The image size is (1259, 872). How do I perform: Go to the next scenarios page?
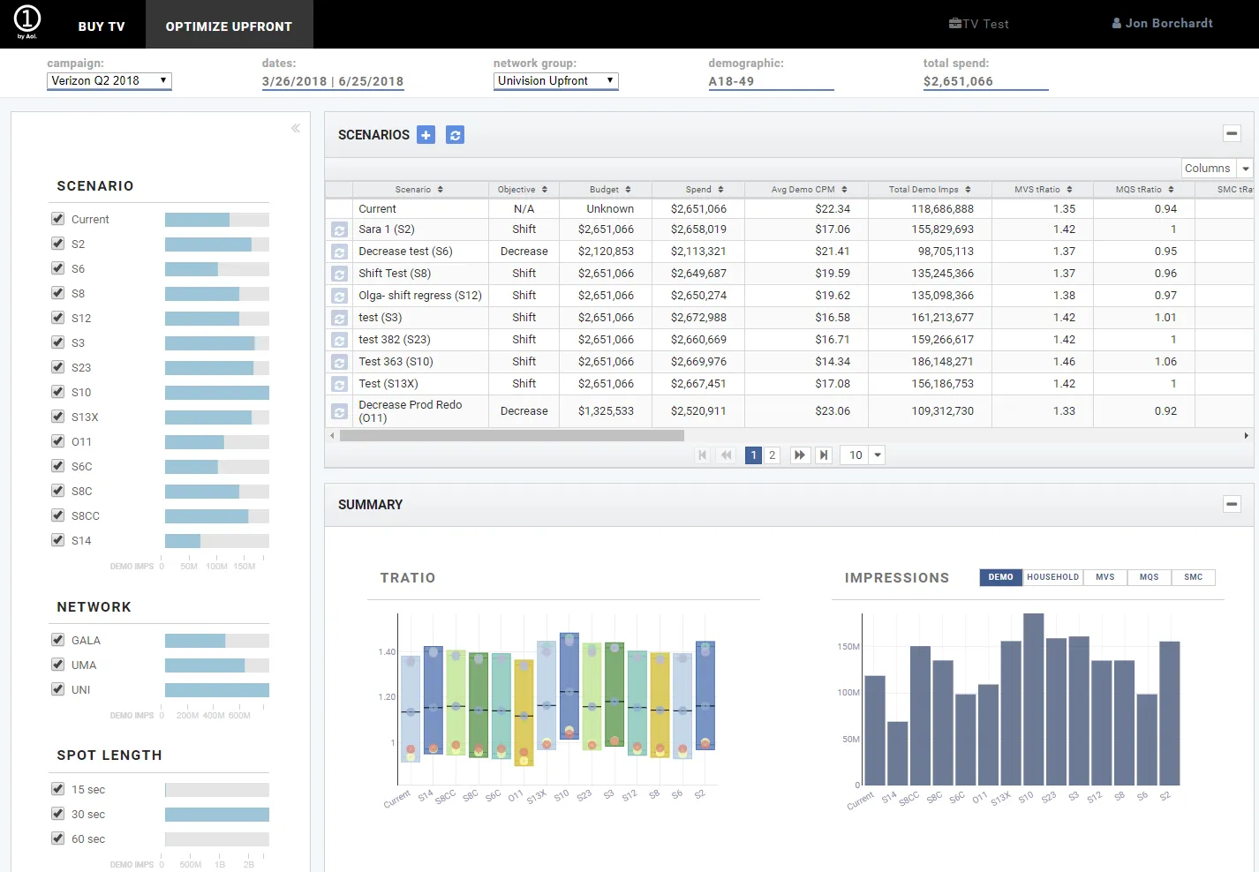pos(799,455)
